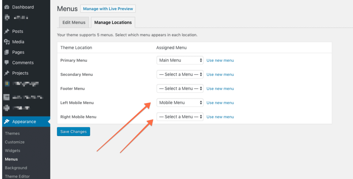This screenshot has width=353, height=179.
Task: Open Themes under Appearance
Action: click(12, 134)
